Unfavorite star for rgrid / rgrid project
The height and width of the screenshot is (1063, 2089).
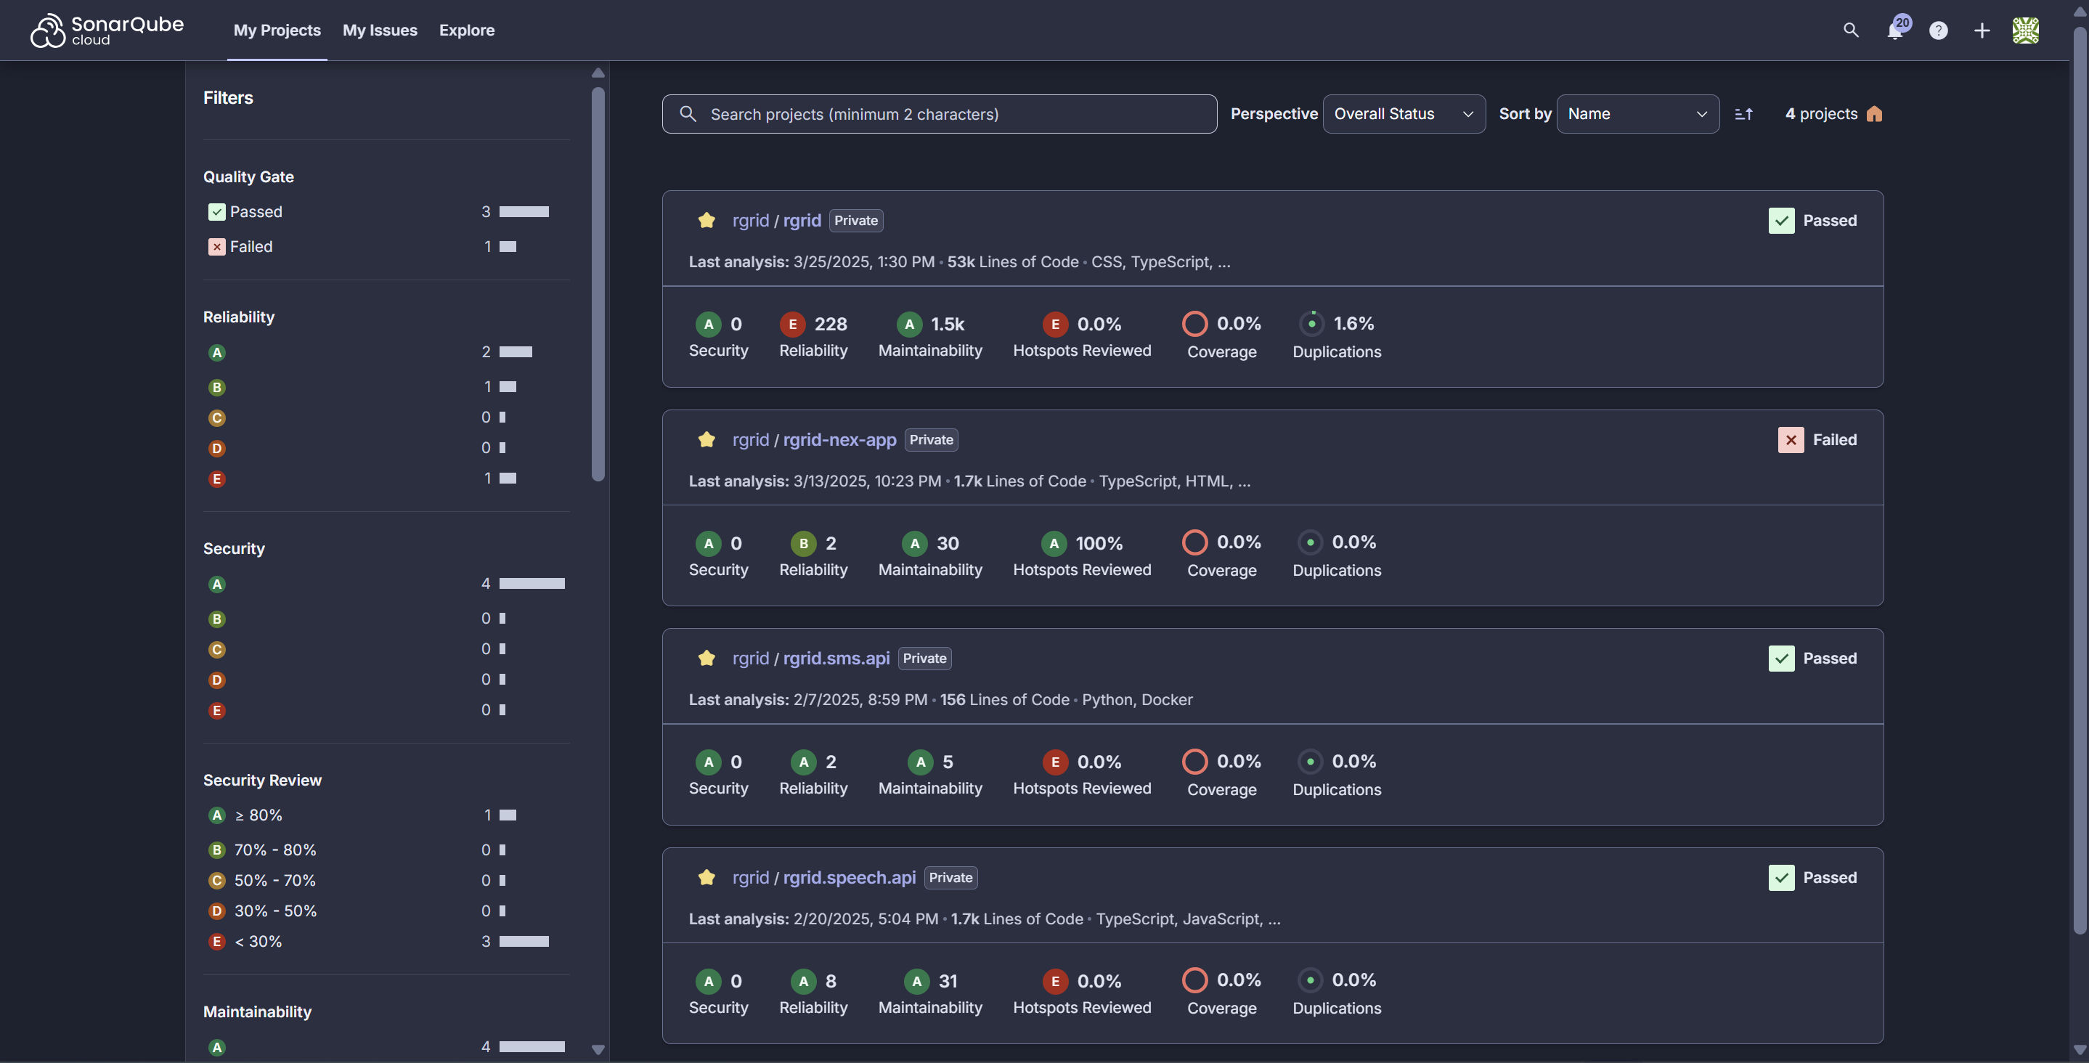(x=706, y=221)
